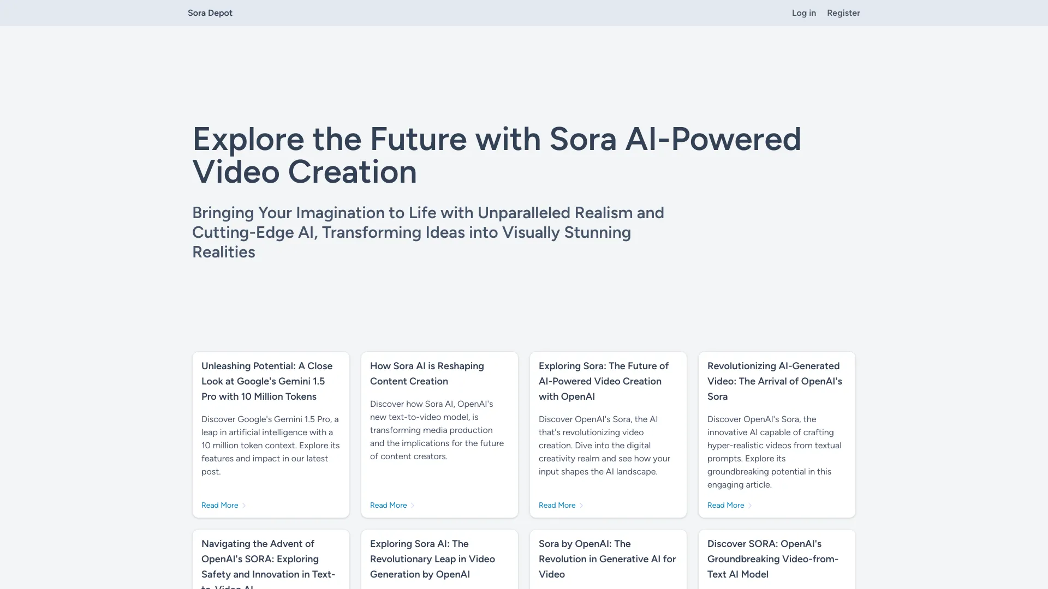
Task: Open Discover SORA: OpenAI's Groundbreaking article
Action: (773, 559)
